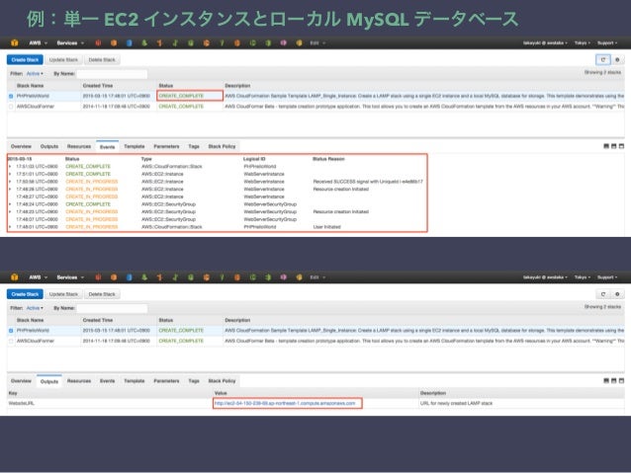
Task: Click the WebsiteURL key in Outputs table
Action: pos(22,403)
